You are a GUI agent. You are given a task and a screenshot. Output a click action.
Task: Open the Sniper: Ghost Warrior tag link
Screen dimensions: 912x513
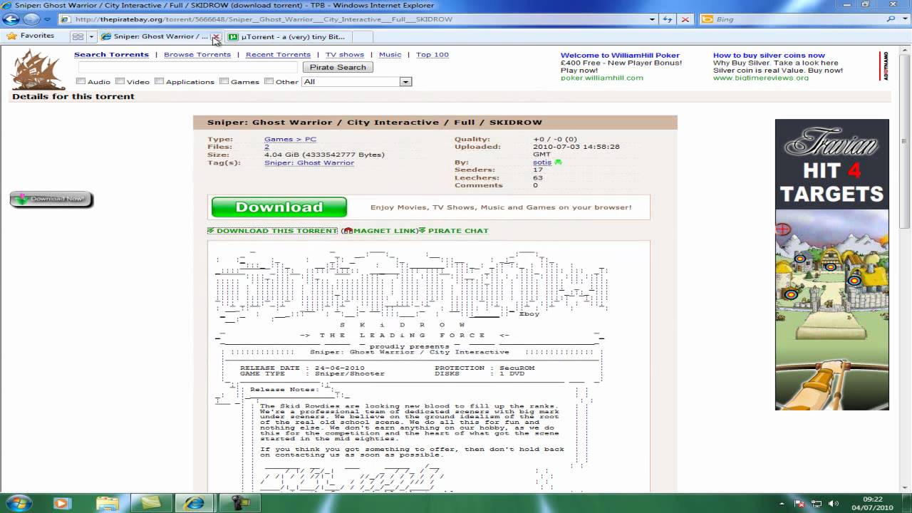click(x=309, y=163)
